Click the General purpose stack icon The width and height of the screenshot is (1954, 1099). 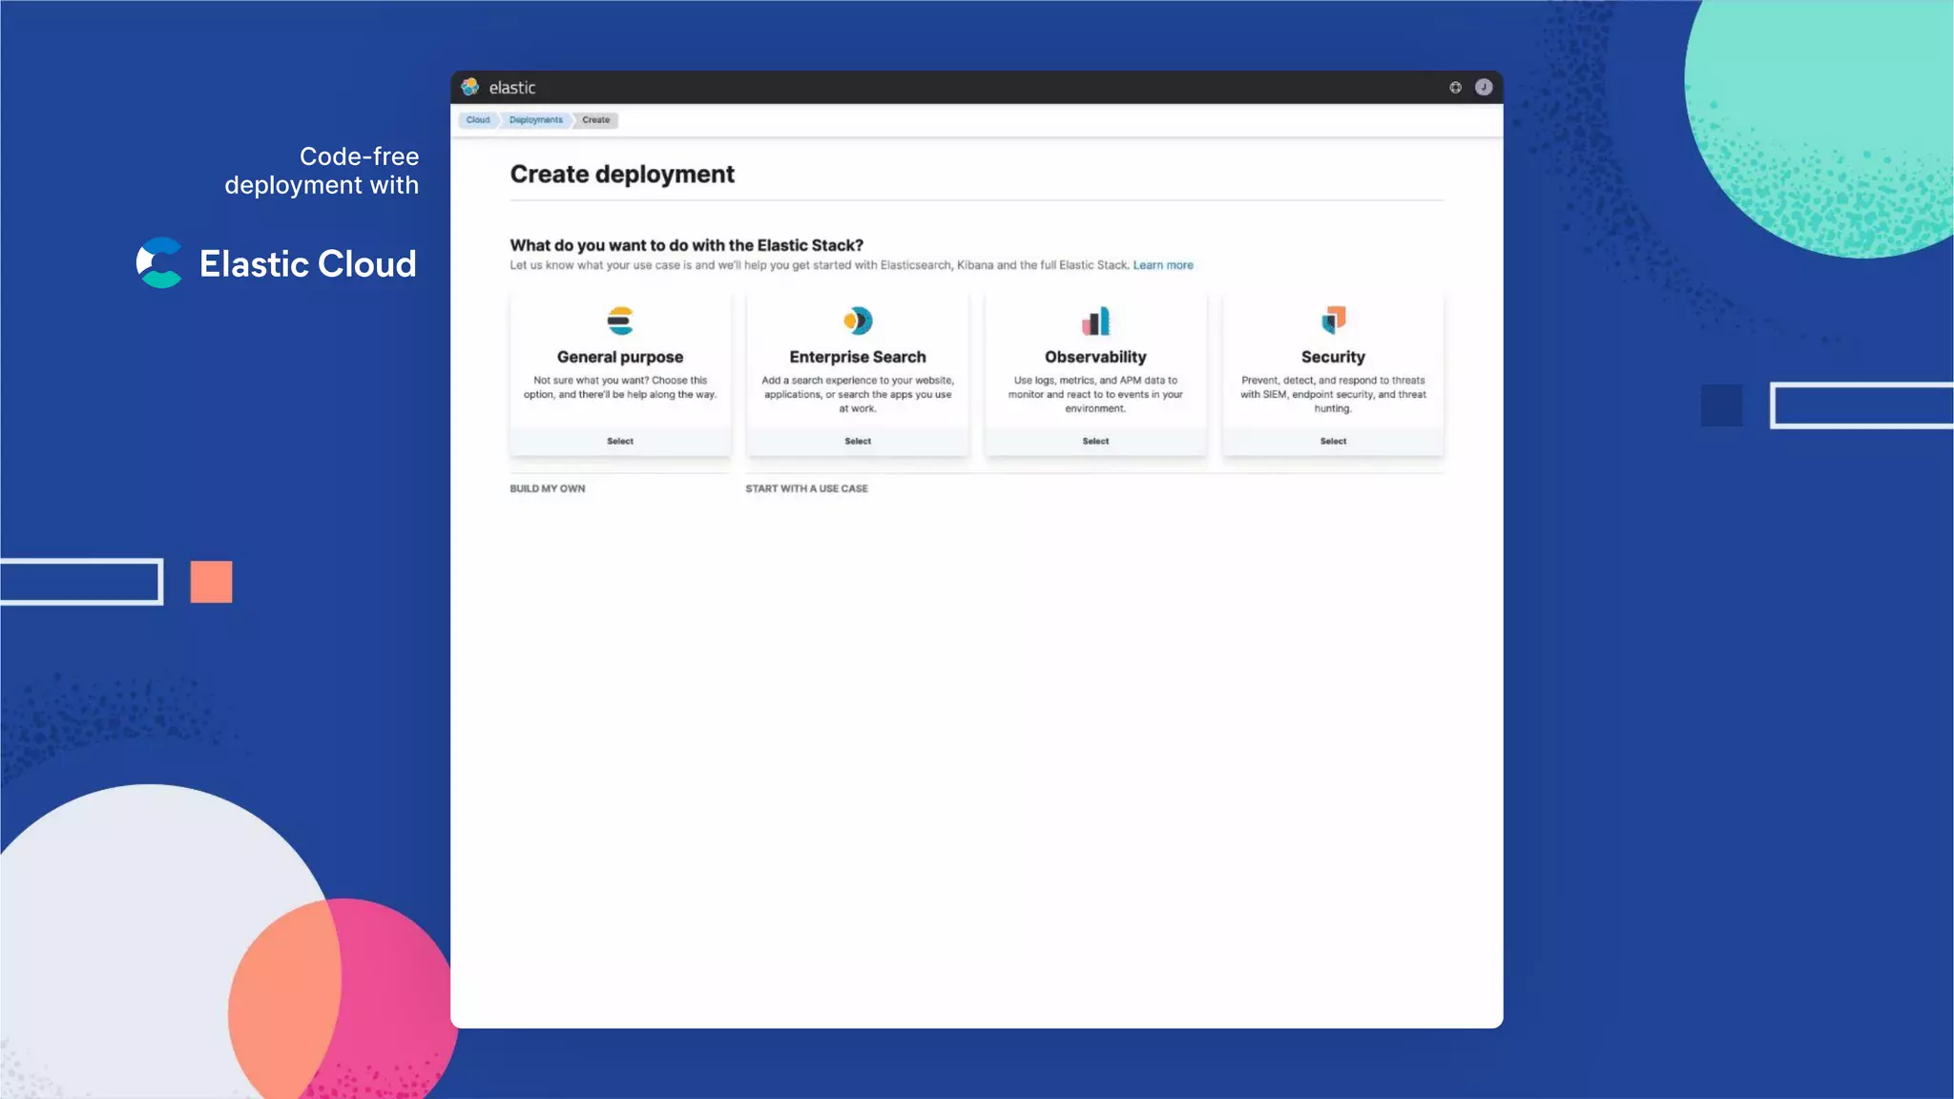pyautogui.click(x=620, y=321)
